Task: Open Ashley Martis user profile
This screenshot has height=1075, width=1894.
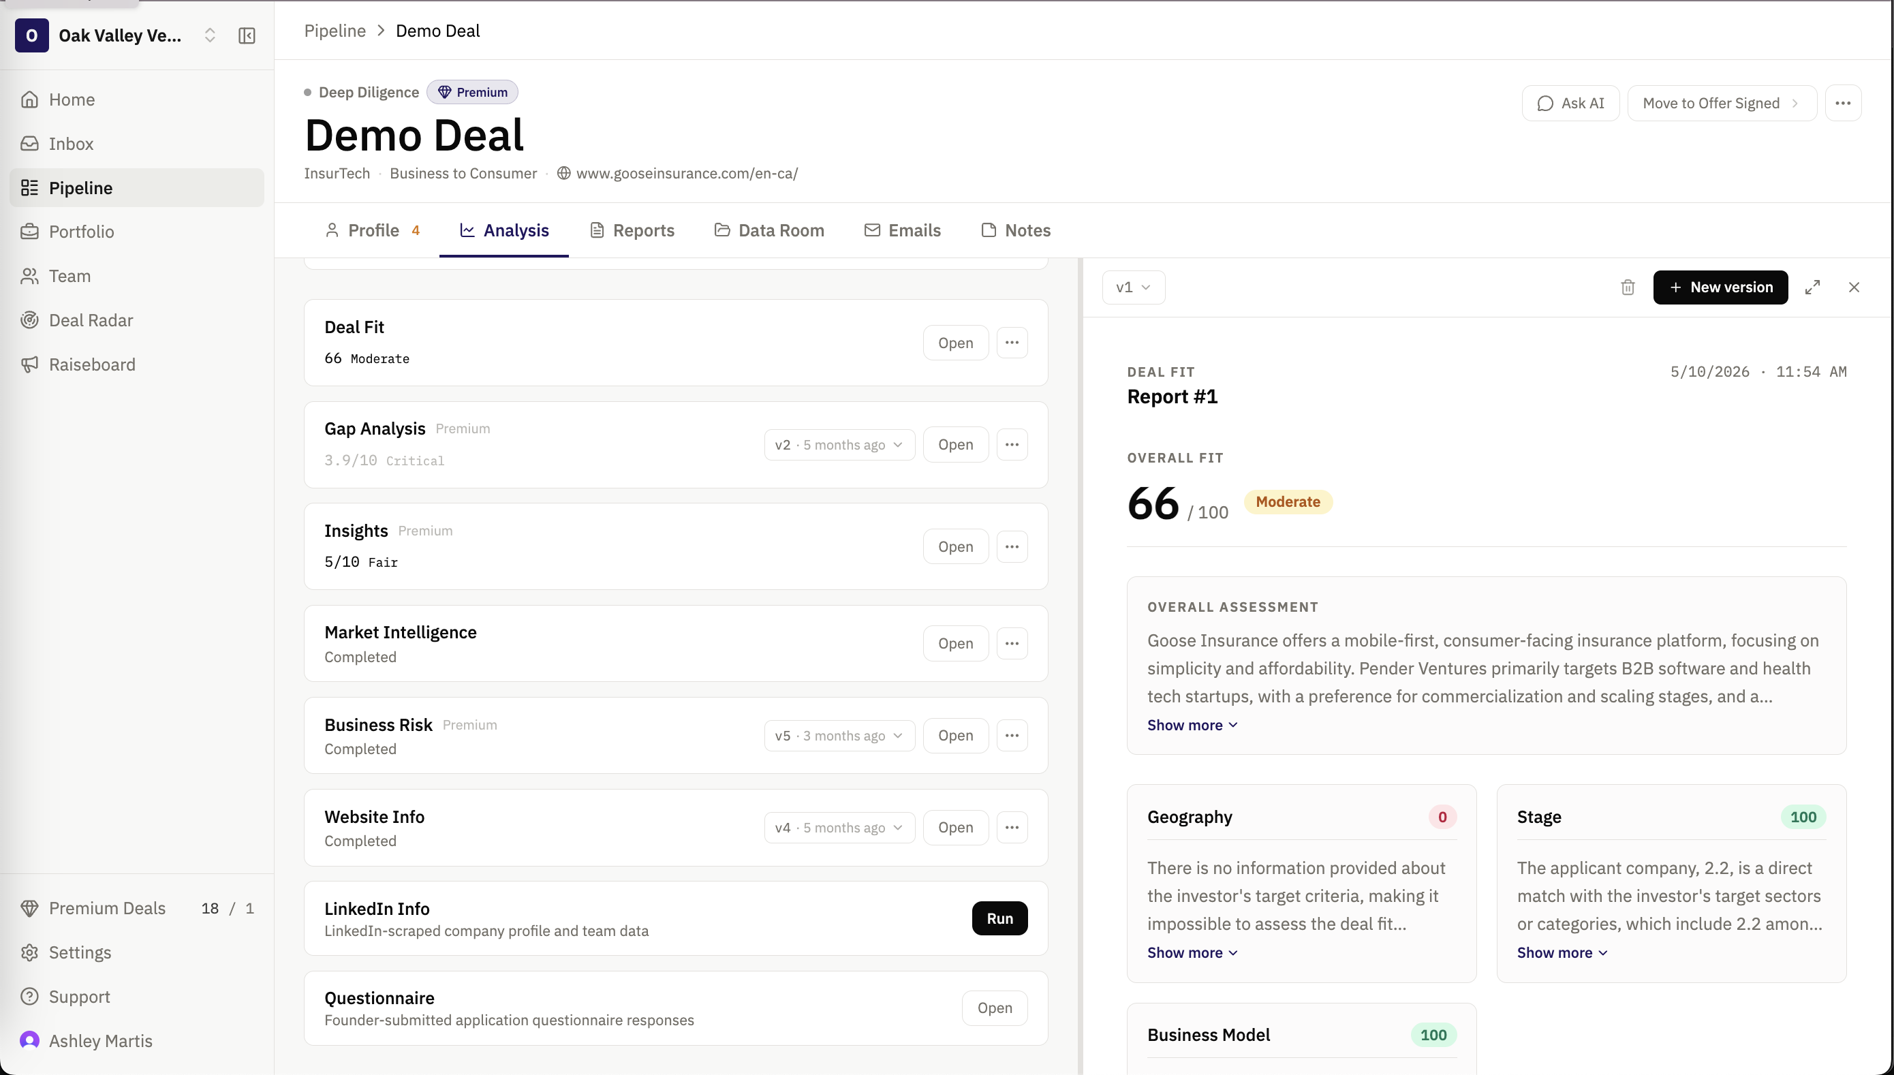Action: pyautogui.click(x=137, y=1041)
